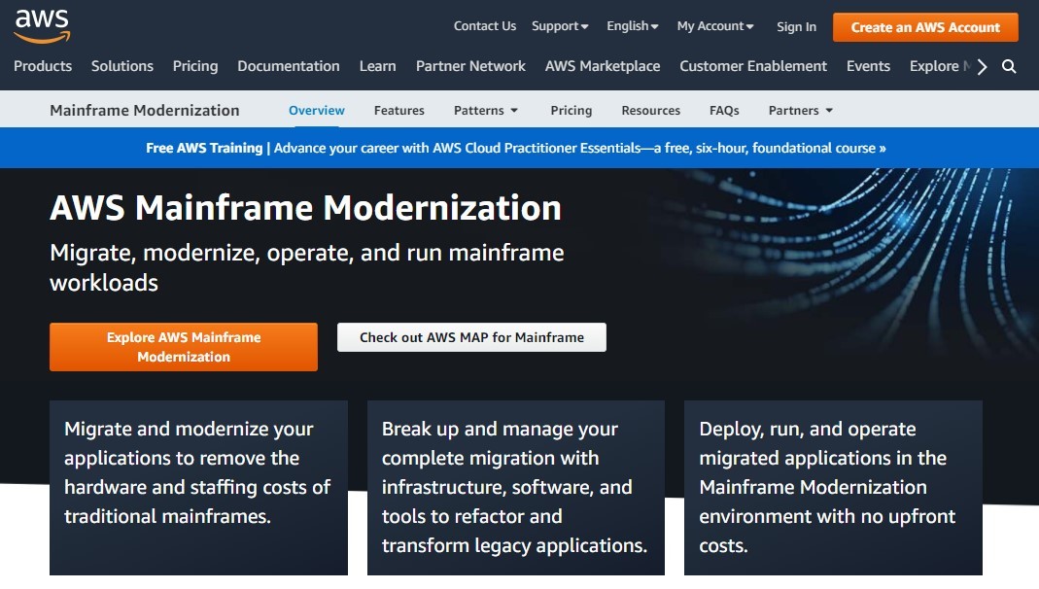Click Create an AWS Account button
1039x589 pixels.
point(925,27)
